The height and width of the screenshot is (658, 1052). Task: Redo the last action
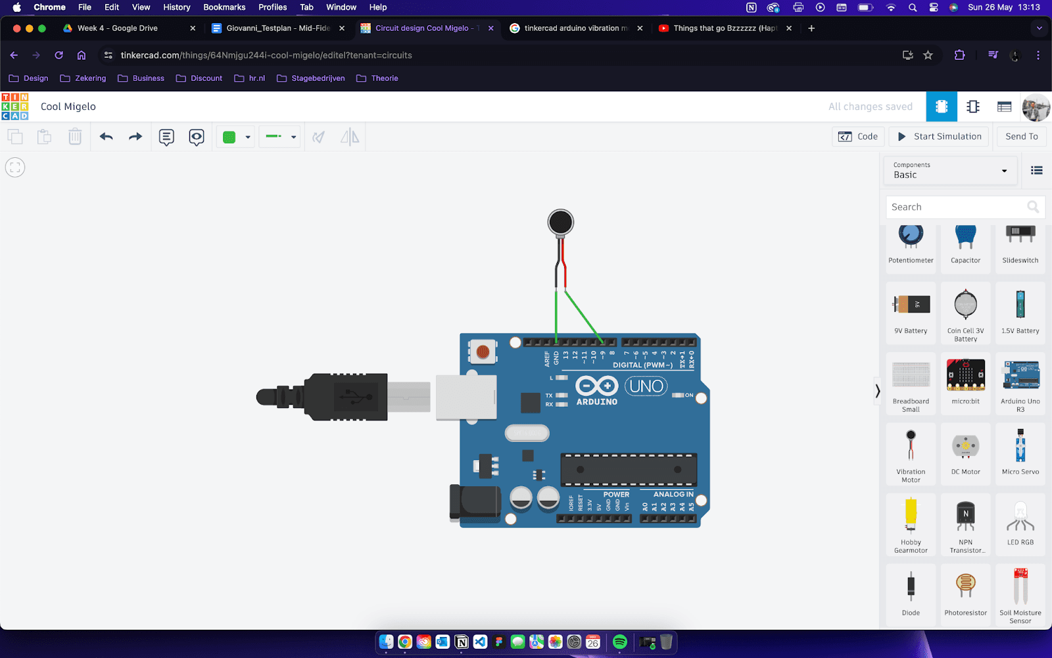135,137
